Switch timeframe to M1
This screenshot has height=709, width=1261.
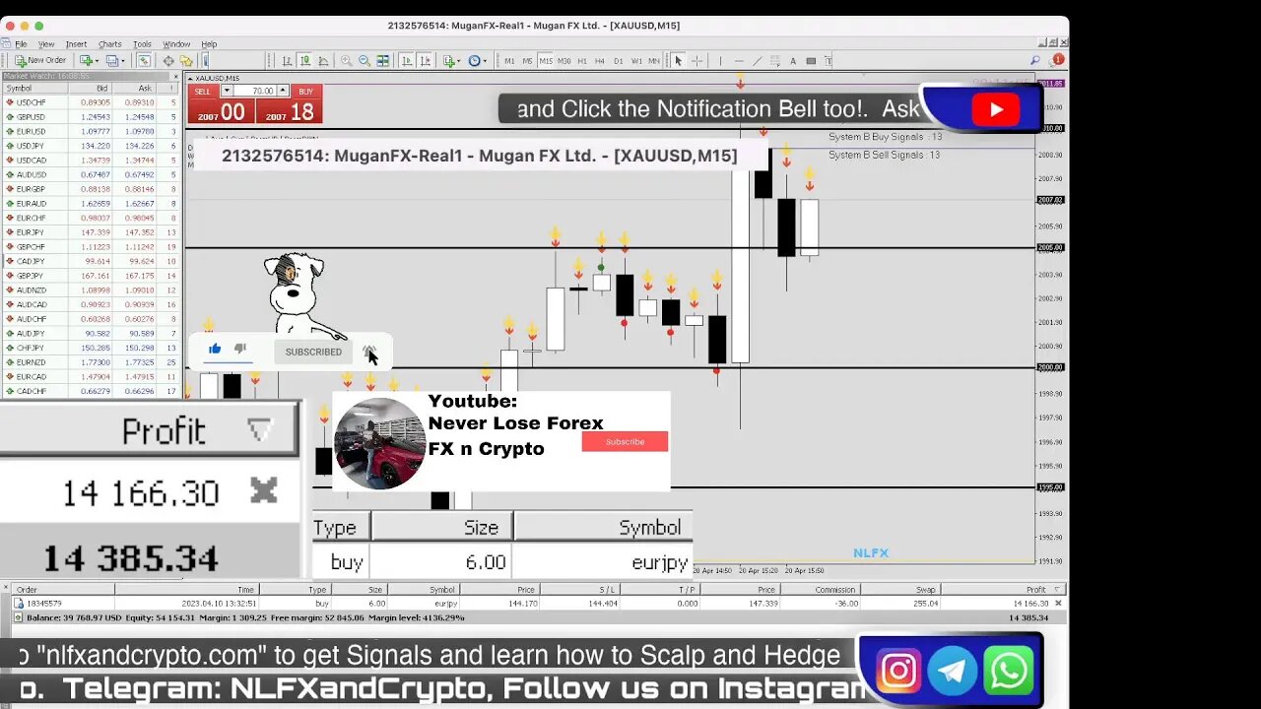pyautogui.click(x=509, y=61)
